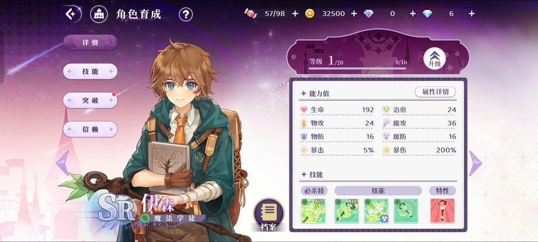Screen dimensions: 538x242
Task: Click the level experience progress bar
Action: tap(357, 69)
